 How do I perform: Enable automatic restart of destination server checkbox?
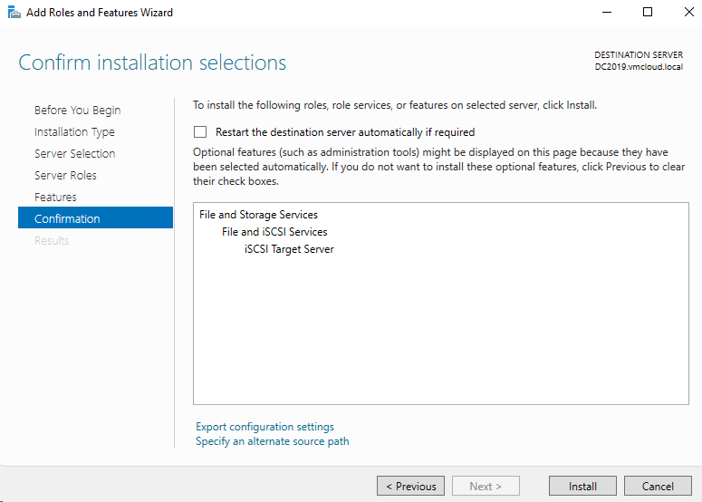tap(200, 132)
